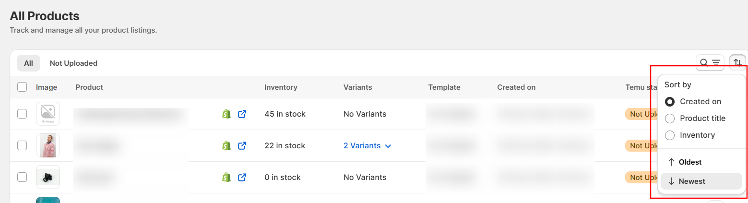Screen dimensions: 748x203
Task: Toggle the select-all checkbox in table header
Action: click(x=22, y=87)
